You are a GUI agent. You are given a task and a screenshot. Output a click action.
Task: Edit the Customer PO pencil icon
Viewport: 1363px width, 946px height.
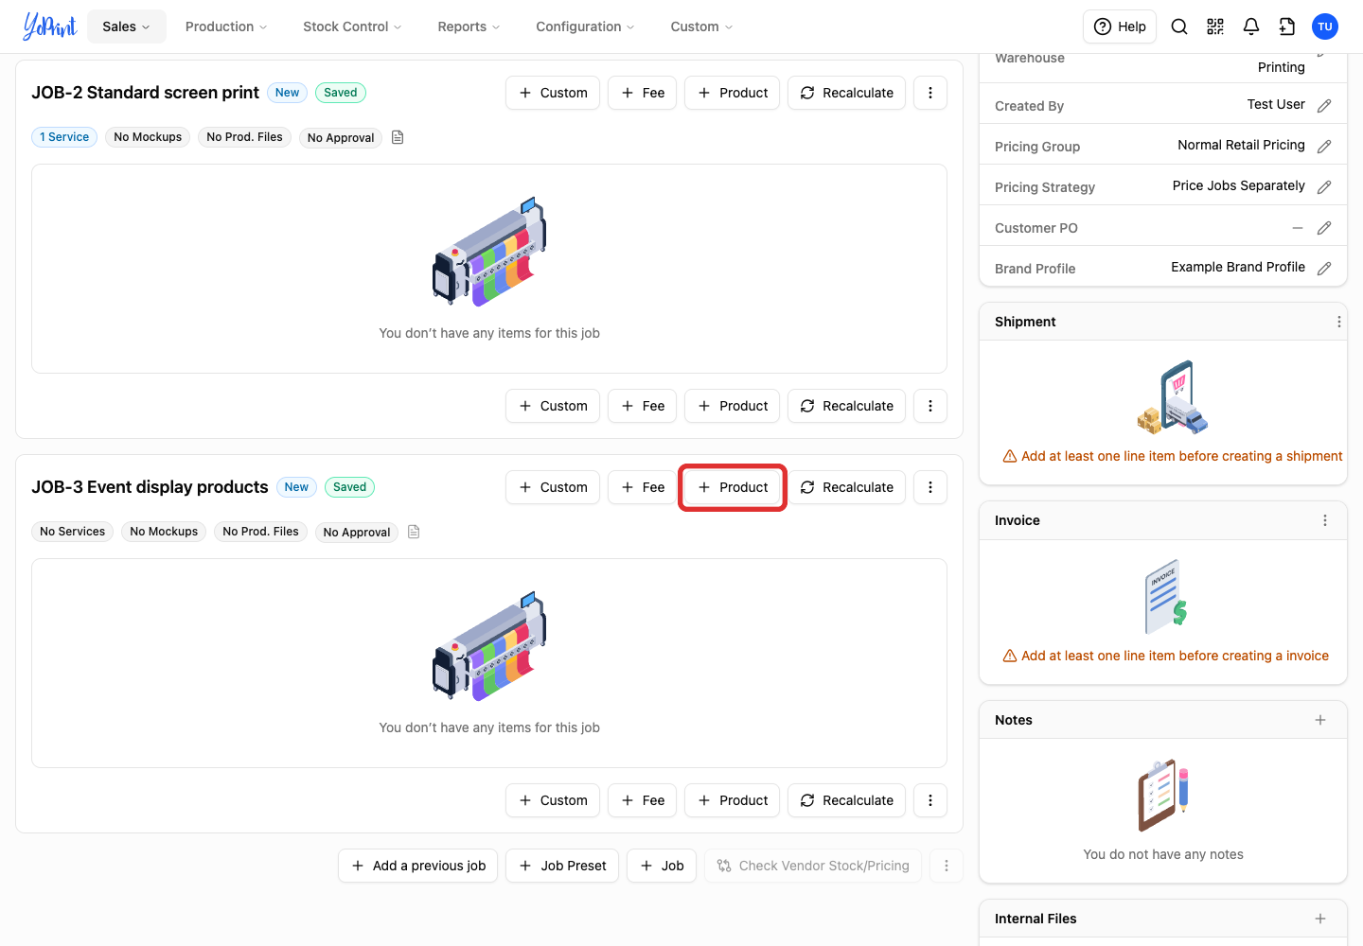tap(1324, 228)
